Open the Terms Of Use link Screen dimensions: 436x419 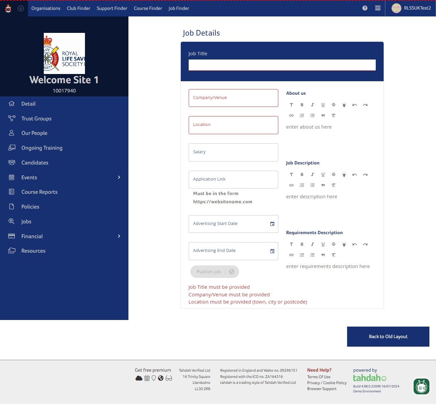pos(318,377)
